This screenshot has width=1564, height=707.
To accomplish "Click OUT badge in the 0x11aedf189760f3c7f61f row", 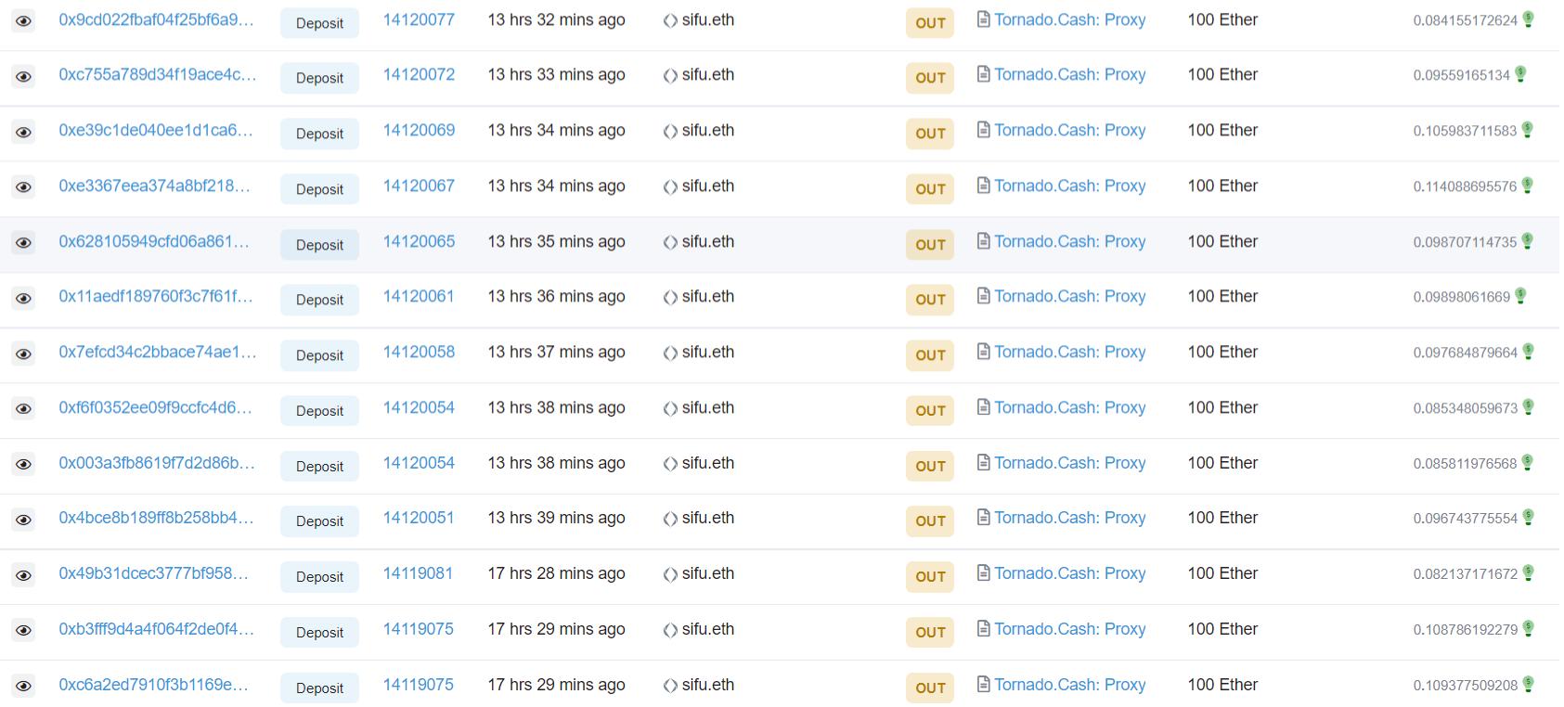I will tap(930, 300).
